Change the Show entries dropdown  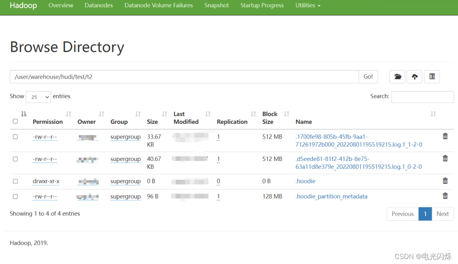click(x=38, y=96)
